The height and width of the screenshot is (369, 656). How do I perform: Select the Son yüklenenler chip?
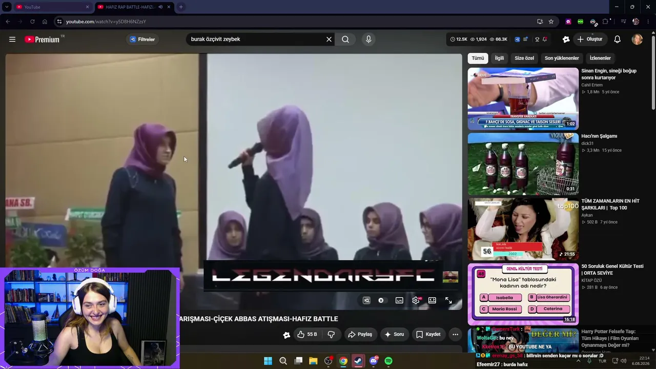[562, 58]
